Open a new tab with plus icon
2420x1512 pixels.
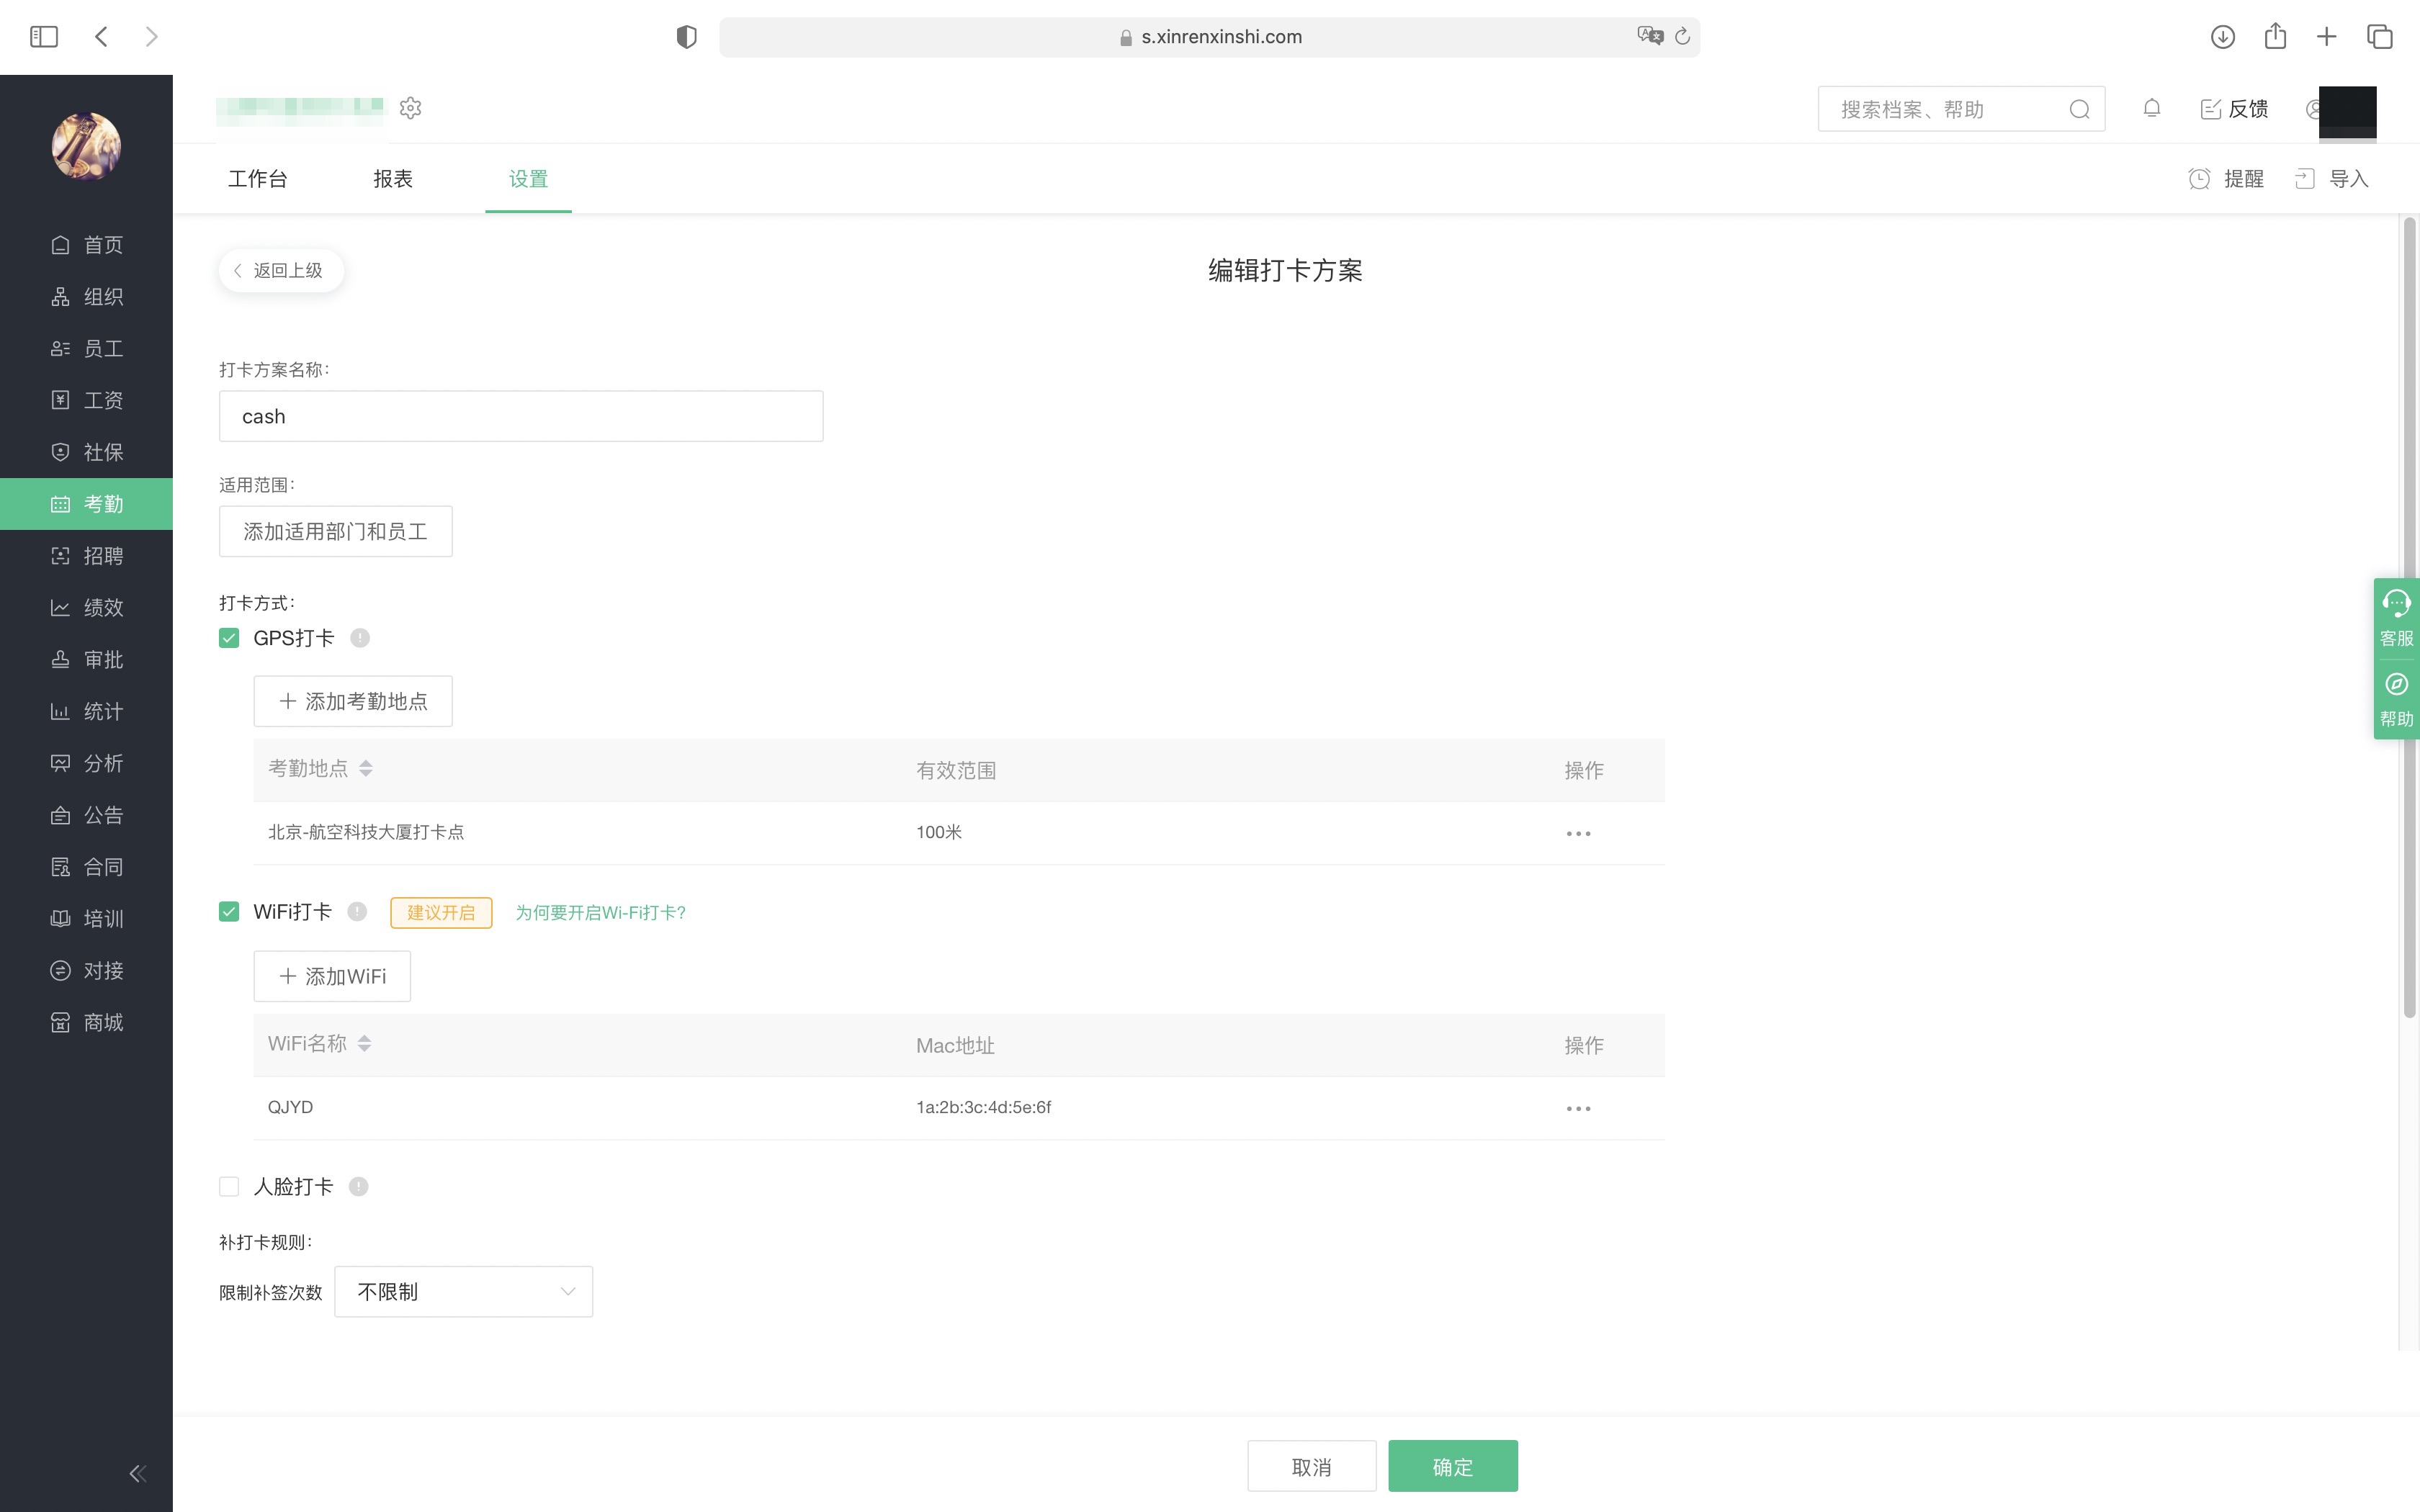(x=2327, y=37)
